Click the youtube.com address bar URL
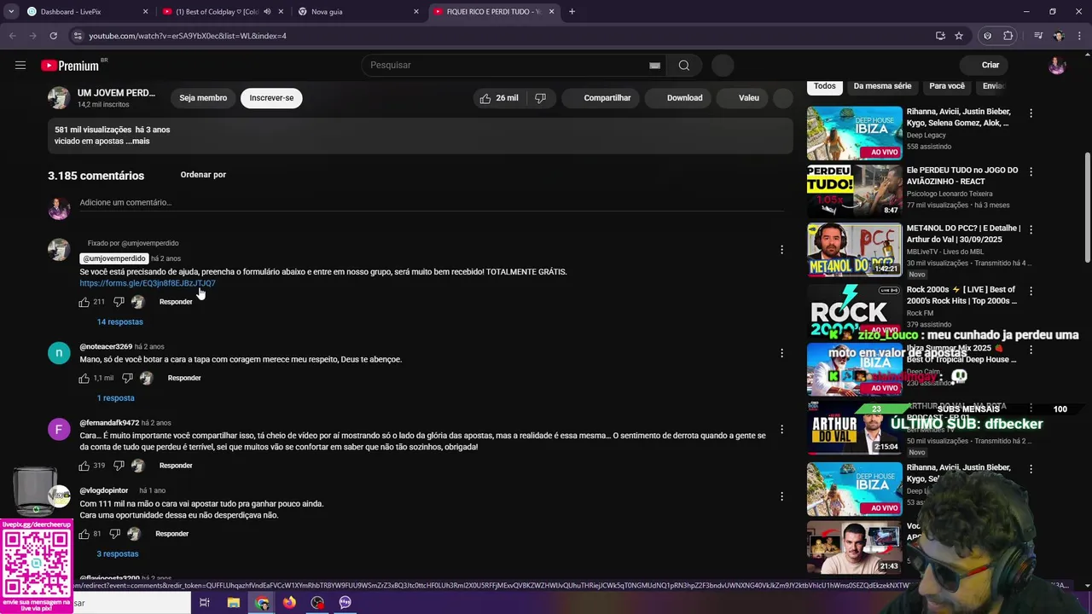 pyautogui.click(x=188, y=36)
